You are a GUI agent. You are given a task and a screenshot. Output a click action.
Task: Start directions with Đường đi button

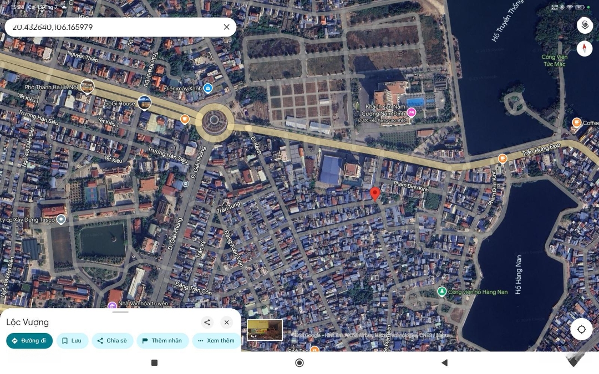pyautogui.click(x=29, y=341)
